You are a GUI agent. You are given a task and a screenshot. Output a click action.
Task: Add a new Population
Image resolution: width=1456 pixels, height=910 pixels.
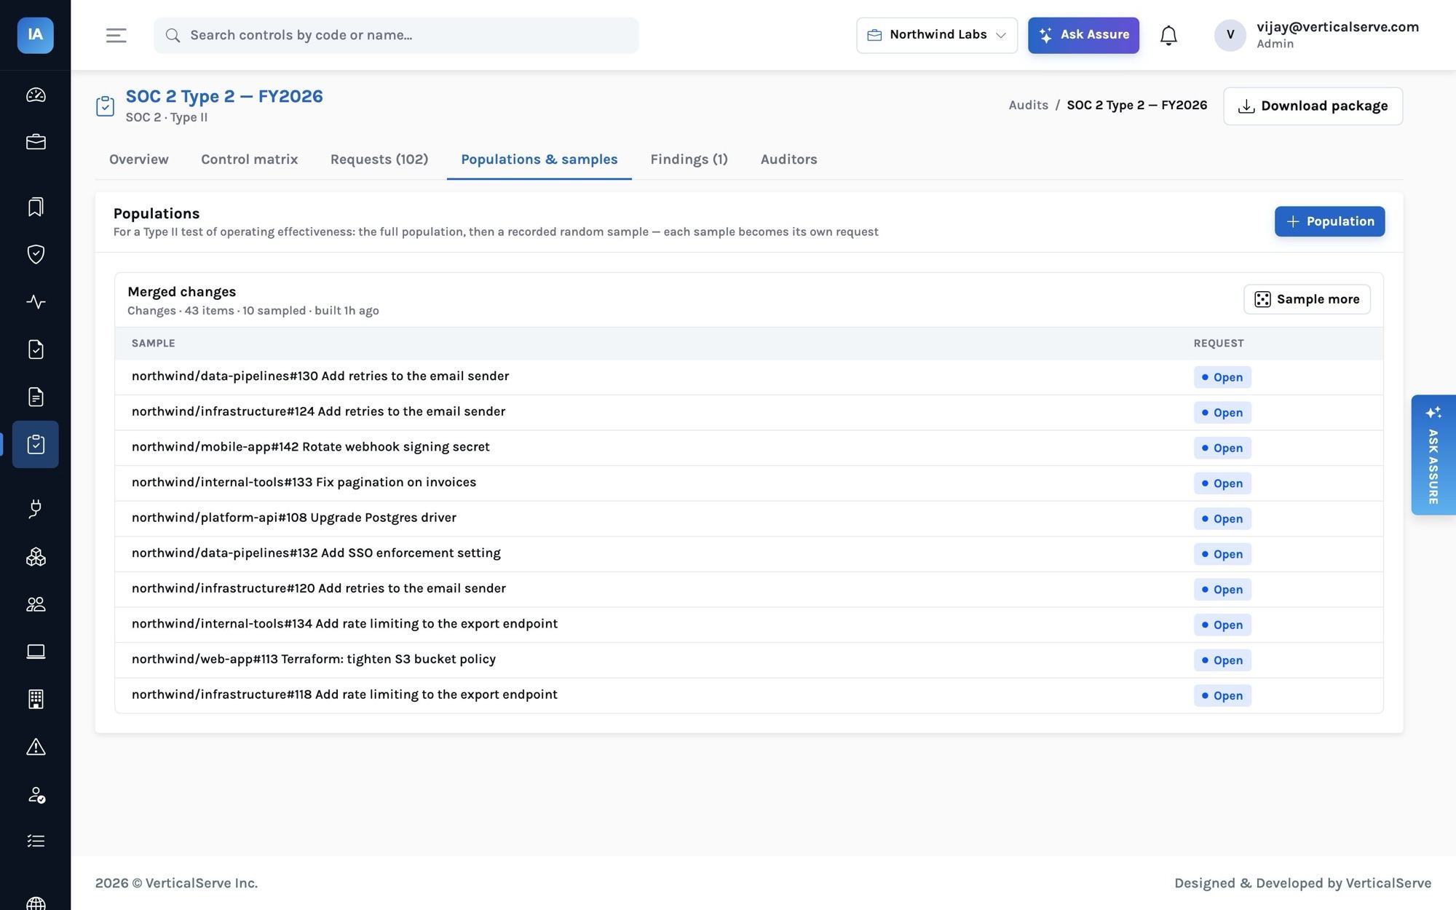pos(1329,221)
